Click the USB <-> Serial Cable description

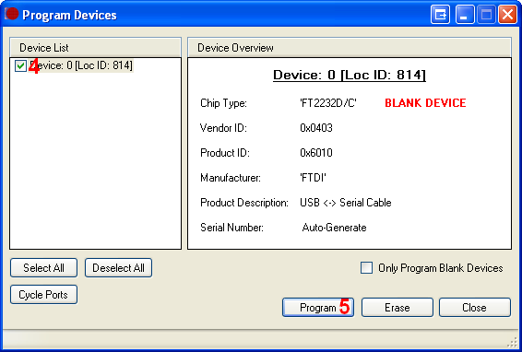tap(346, 203)
